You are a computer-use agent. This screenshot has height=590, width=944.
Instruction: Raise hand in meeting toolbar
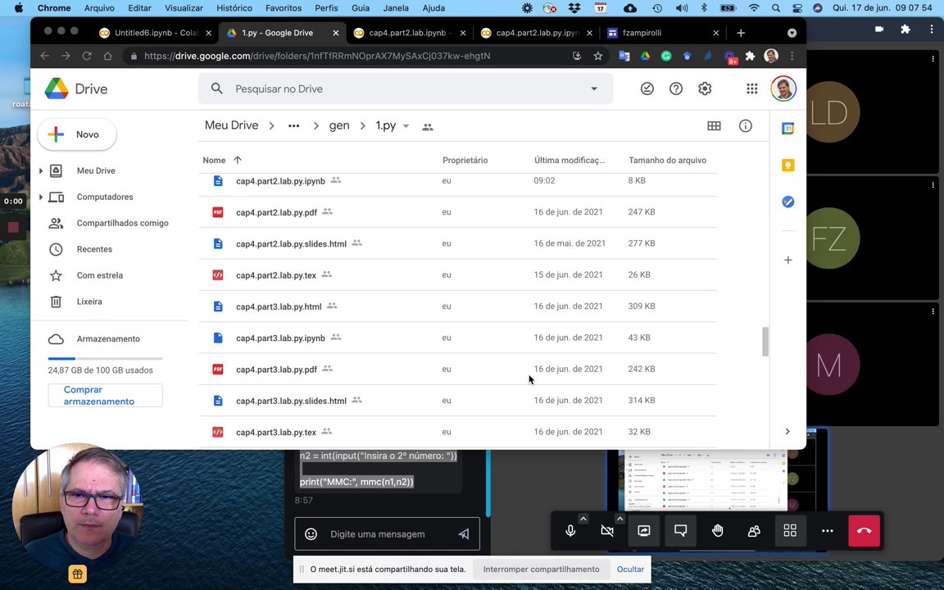tap(717, 530)
